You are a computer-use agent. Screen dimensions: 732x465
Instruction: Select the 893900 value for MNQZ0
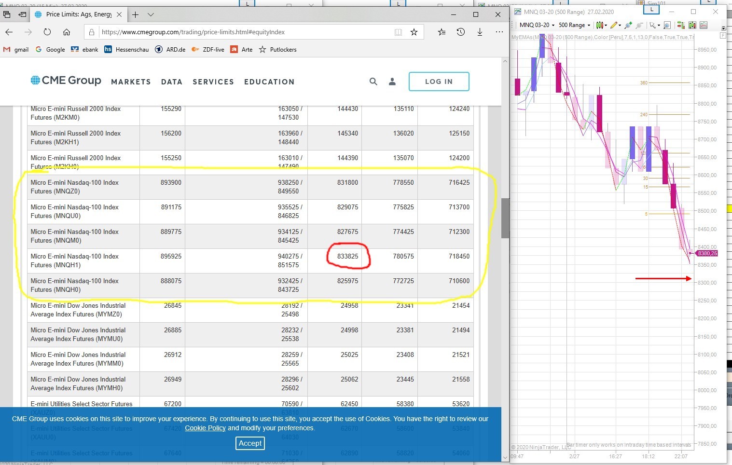(171, 182)
